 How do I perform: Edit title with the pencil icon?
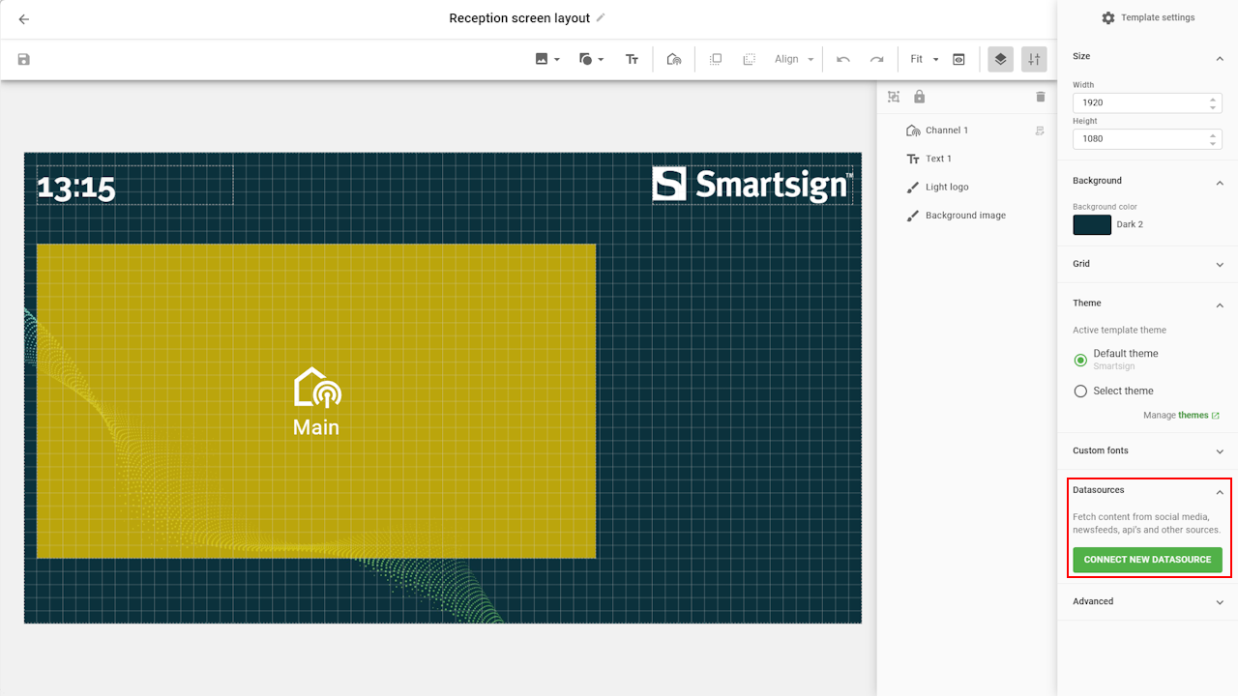coord(601,17)
